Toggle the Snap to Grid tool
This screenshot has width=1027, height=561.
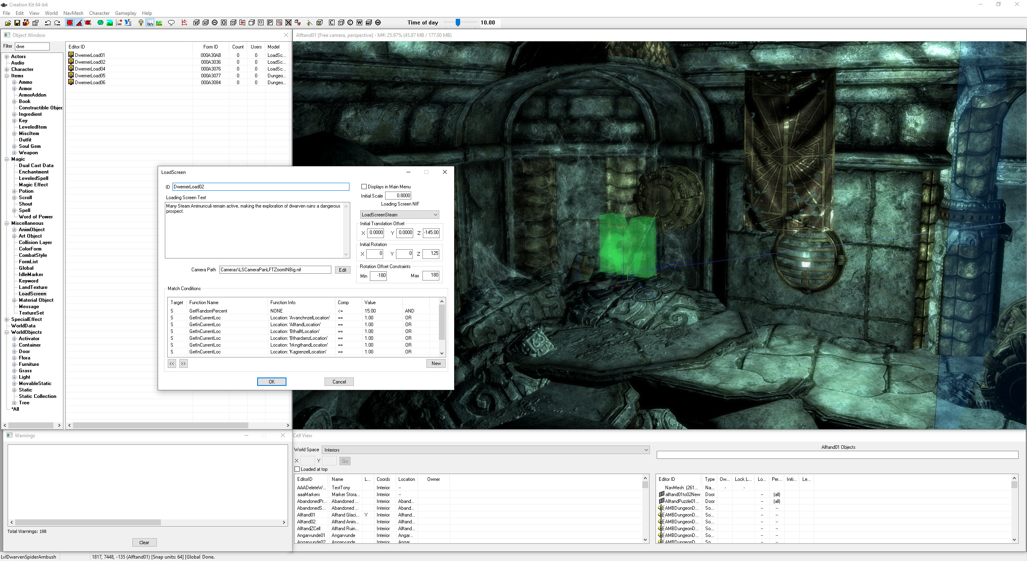tap(69, 23)
